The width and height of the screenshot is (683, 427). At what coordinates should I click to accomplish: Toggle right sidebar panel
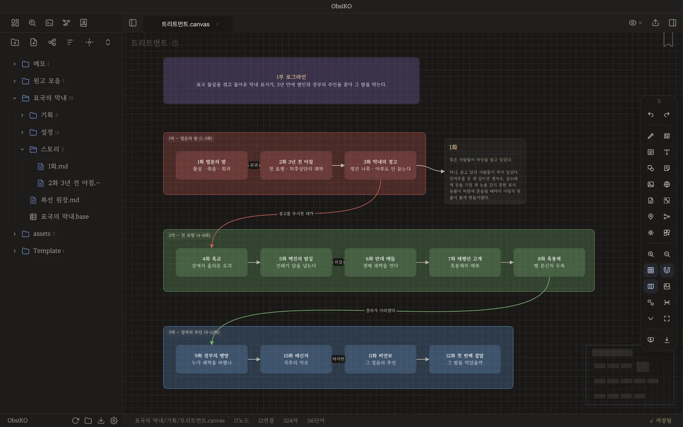pos(672,23)
